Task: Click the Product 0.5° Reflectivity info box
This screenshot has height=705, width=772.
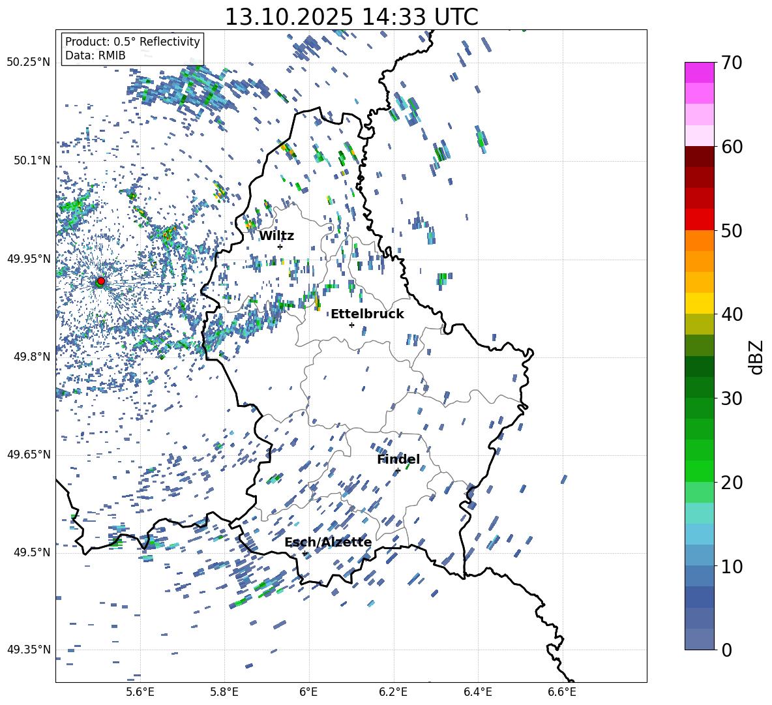Action: point(132,49)
